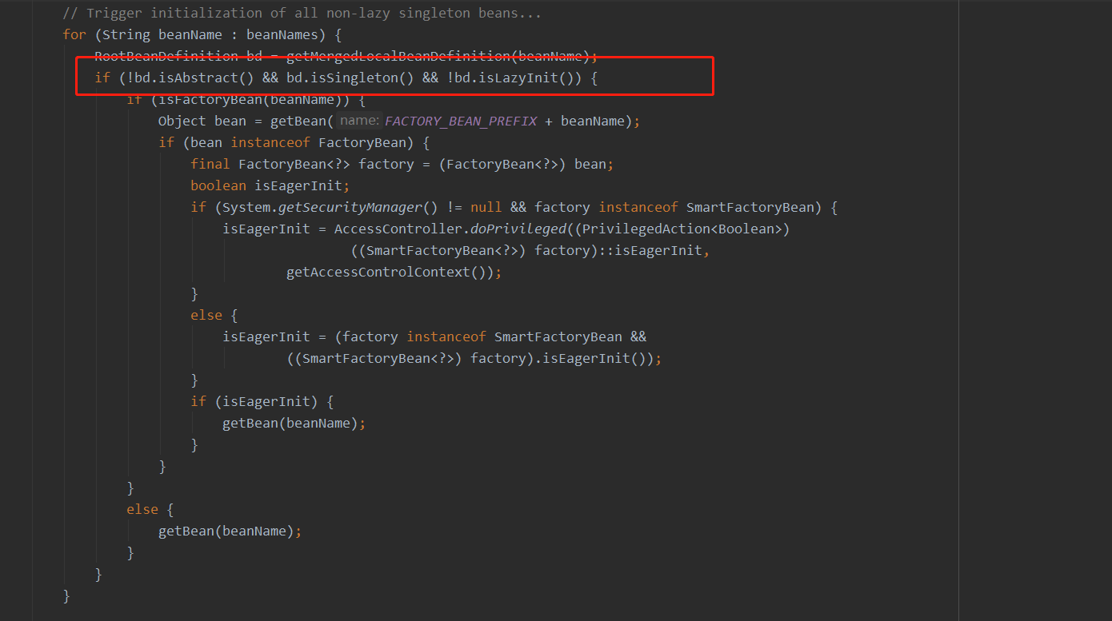Click 'FactoryBean' in 'bean instanceof FactoryBean'
1112x621 pixels.
pos(362,142)
